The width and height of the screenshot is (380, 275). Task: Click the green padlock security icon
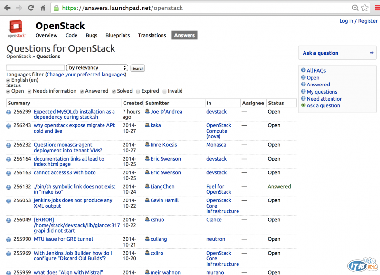point(56,8)
